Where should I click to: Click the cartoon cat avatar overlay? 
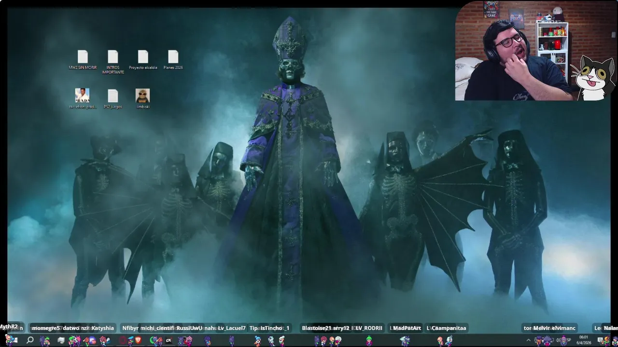tap(594, 78)
